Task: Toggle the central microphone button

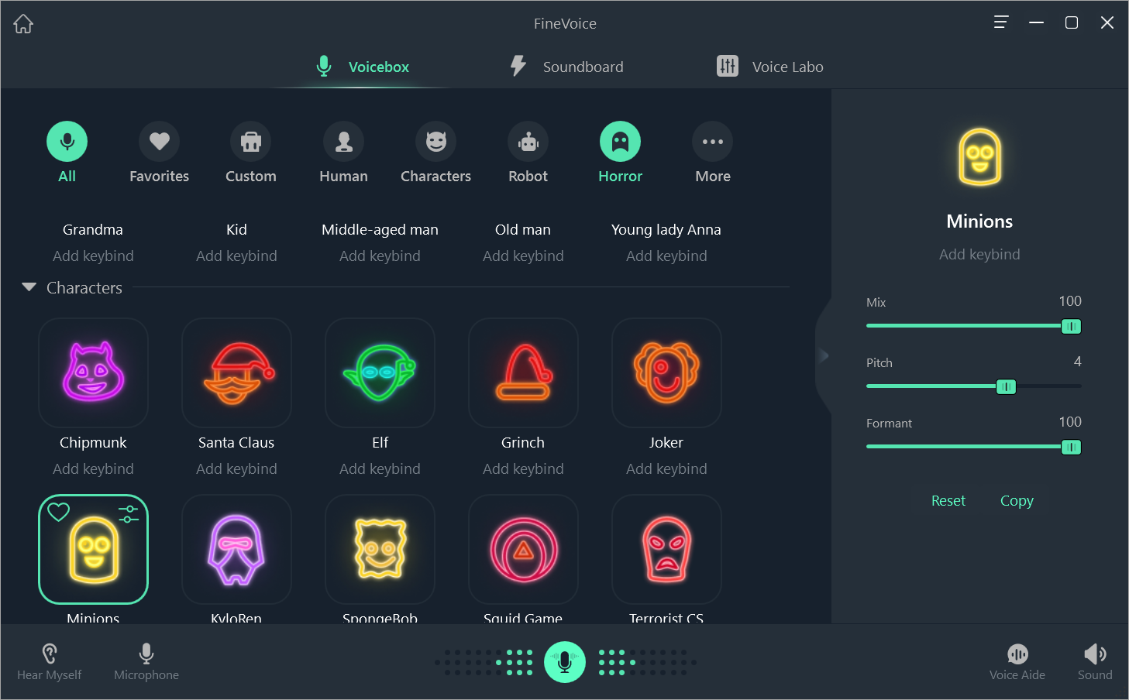Action: coord(565,662)
